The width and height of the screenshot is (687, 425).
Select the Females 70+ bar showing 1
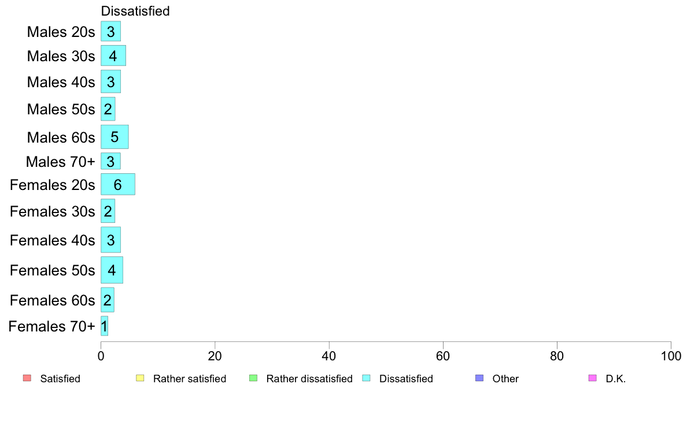(104, 326)
